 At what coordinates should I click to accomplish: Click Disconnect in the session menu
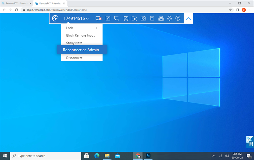(x=74, y=58)
